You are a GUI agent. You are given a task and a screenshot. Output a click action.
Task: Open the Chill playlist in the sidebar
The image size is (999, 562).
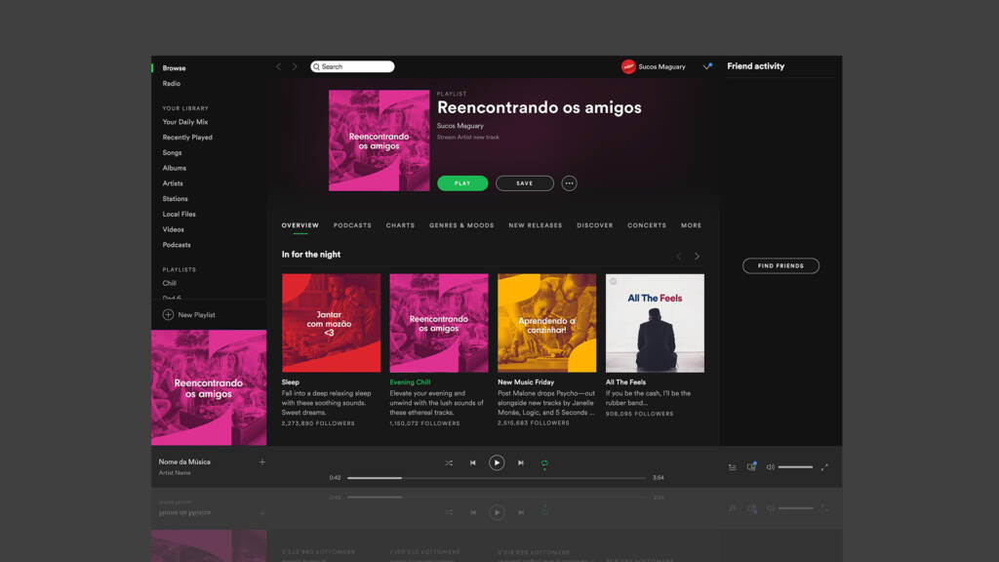click(x=170, y=283)
